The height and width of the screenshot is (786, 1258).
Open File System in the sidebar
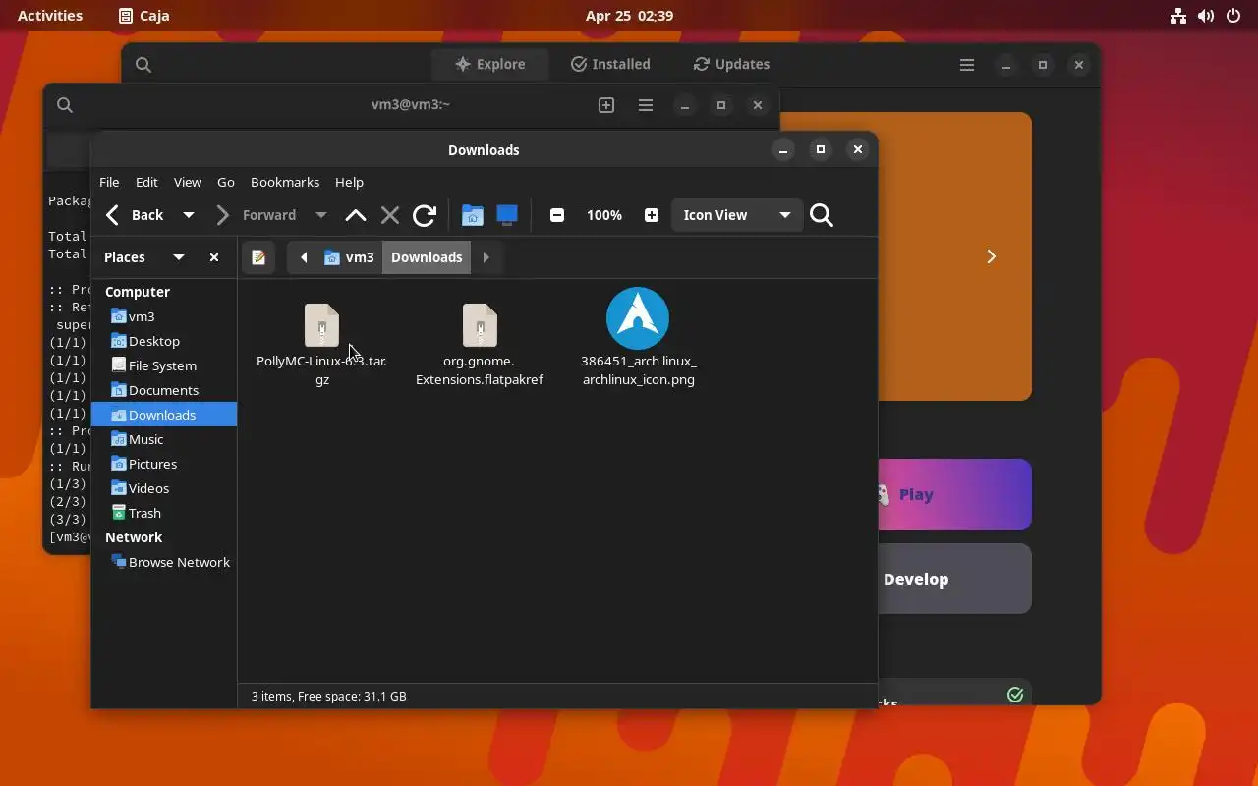coord(164,365)
